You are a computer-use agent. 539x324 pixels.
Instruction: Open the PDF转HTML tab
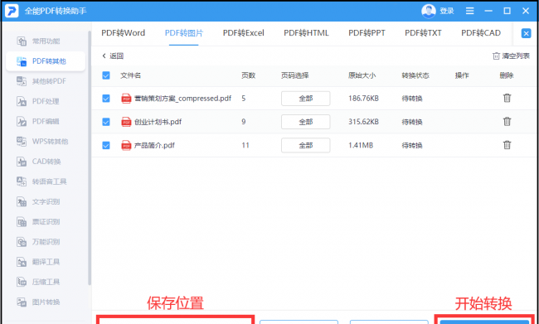point(306,33)
